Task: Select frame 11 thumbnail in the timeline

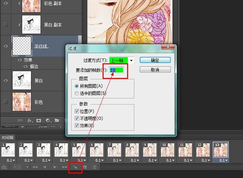Action: click(185, 150)
